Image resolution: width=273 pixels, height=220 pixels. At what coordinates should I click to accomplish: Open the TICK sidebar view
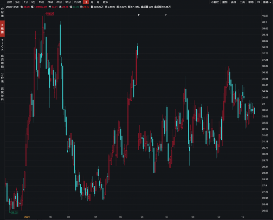[x=2, y=45]
